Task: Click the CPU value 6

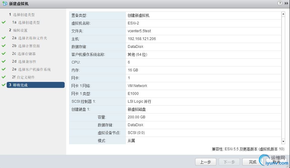Action: point(129,62)
